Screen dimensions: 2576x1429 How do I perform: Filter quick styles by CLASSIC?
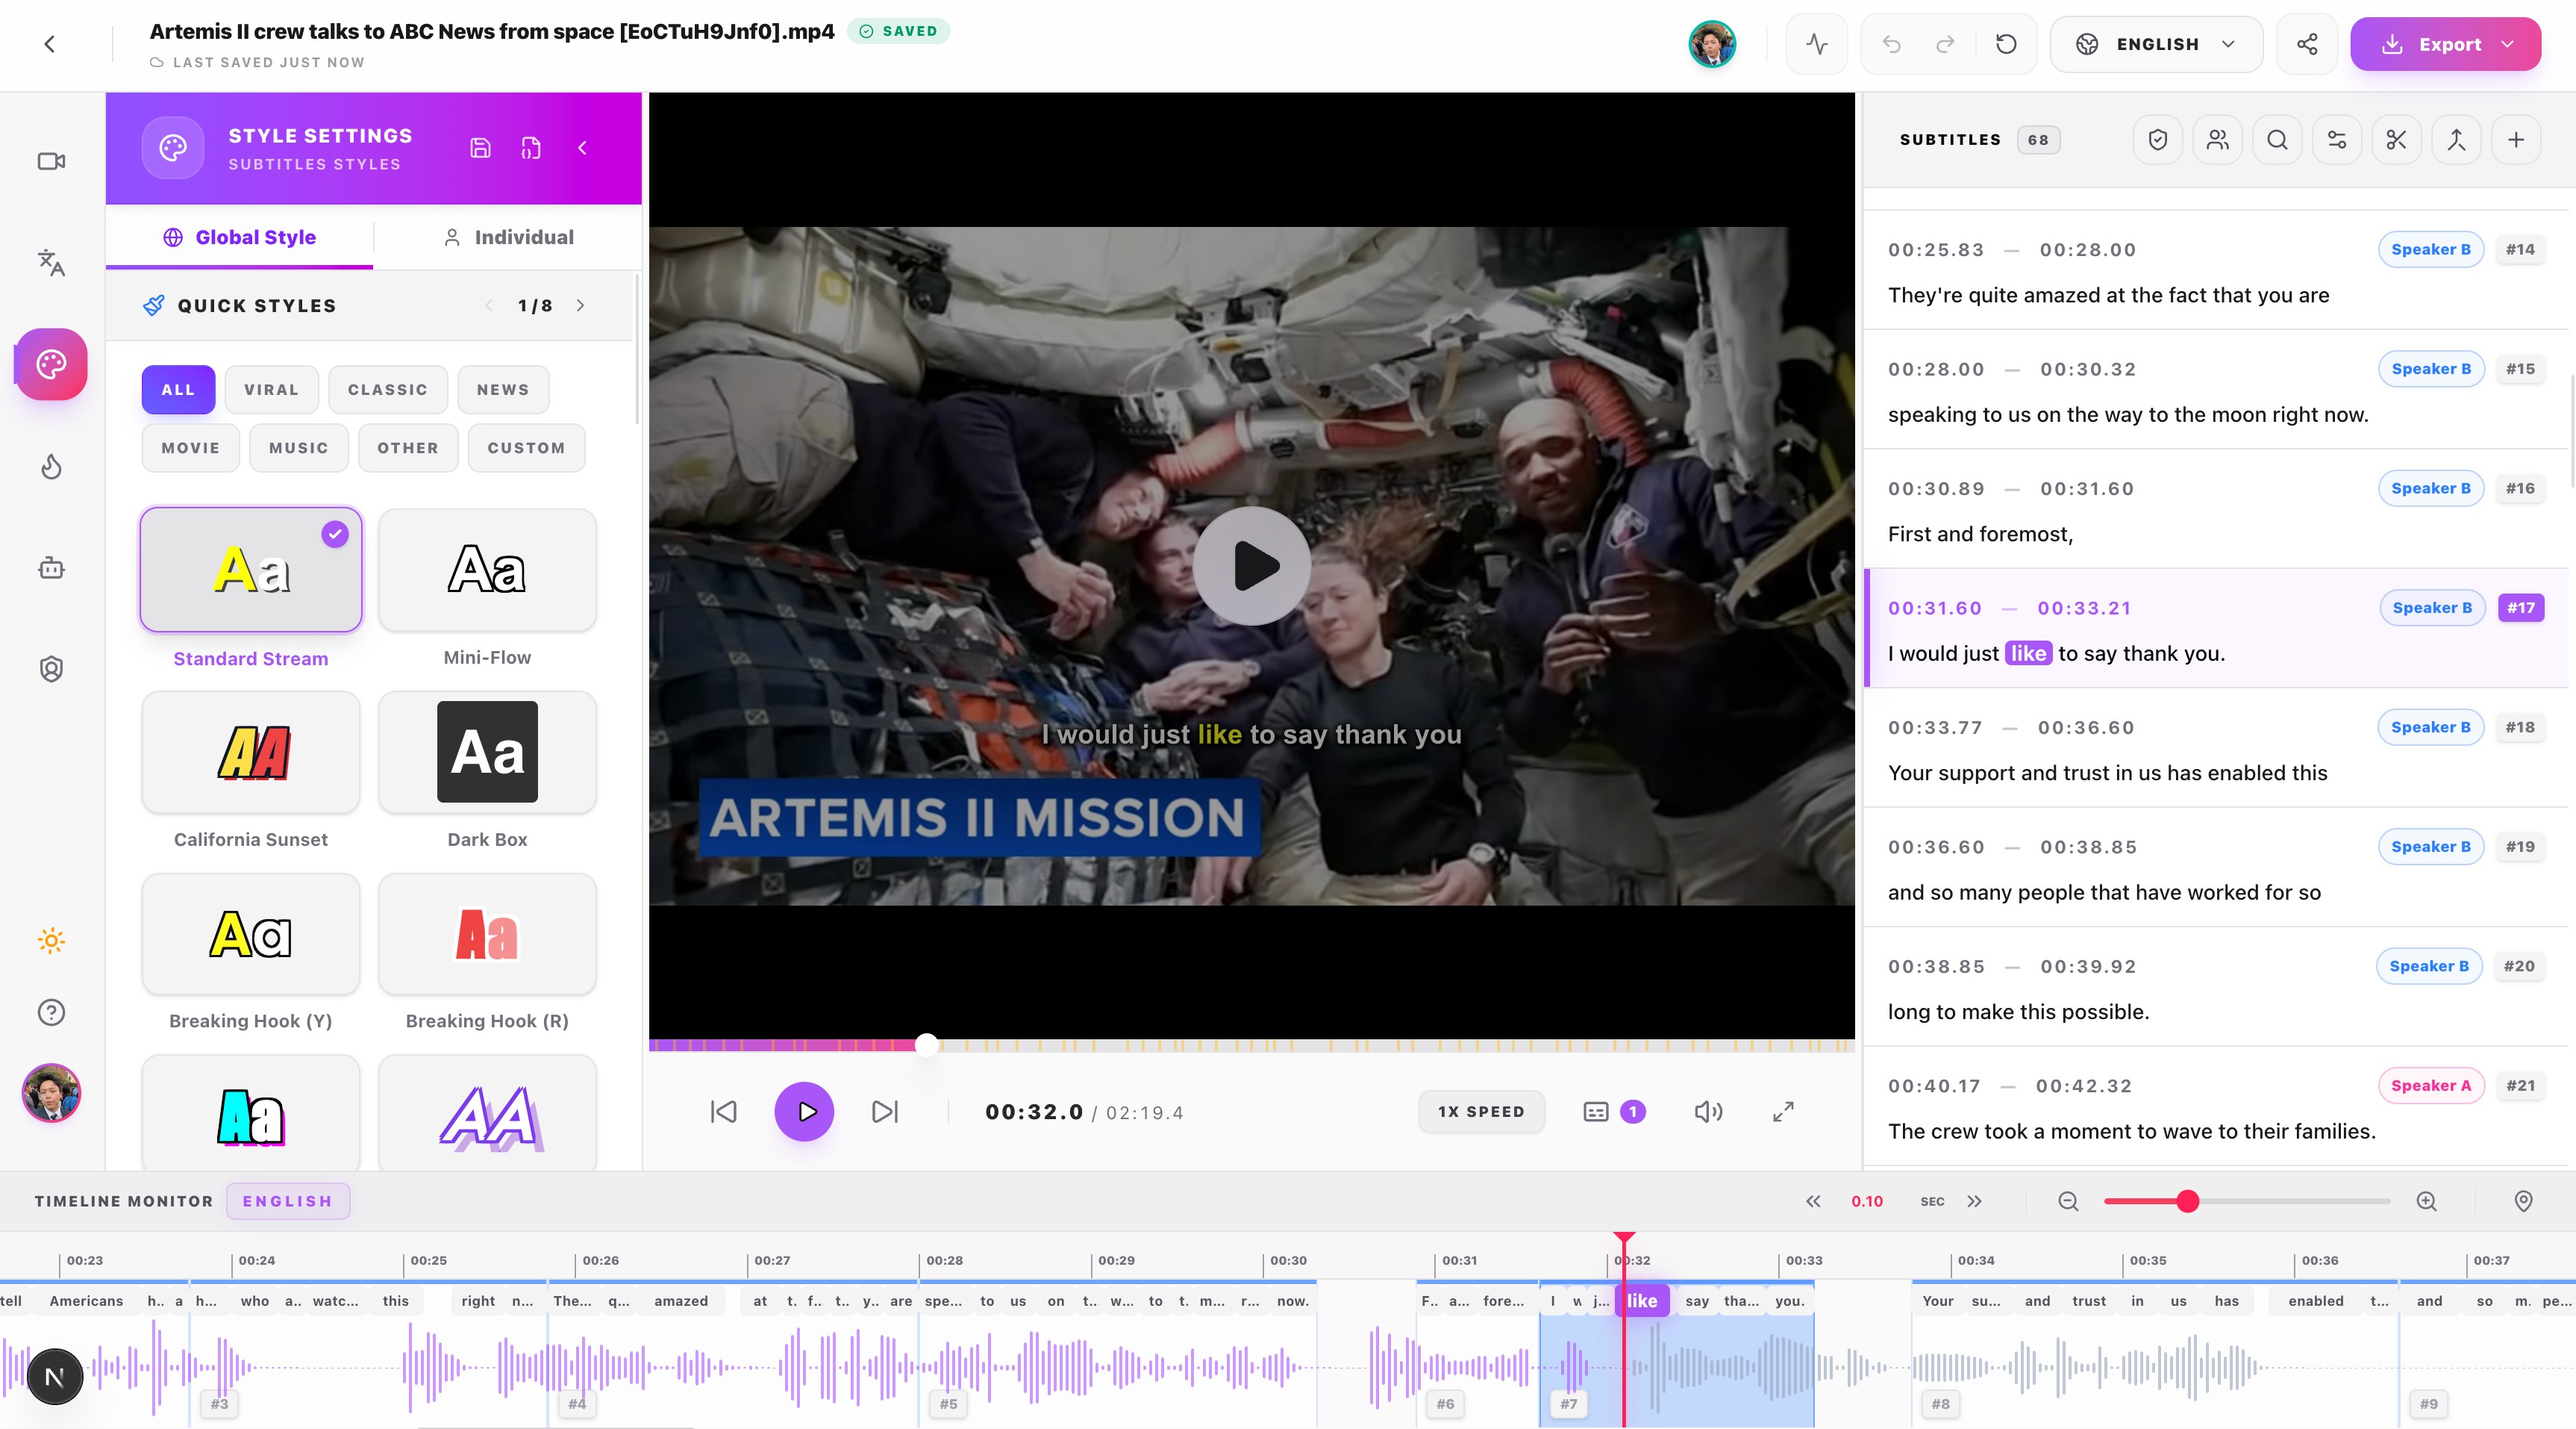388,389
